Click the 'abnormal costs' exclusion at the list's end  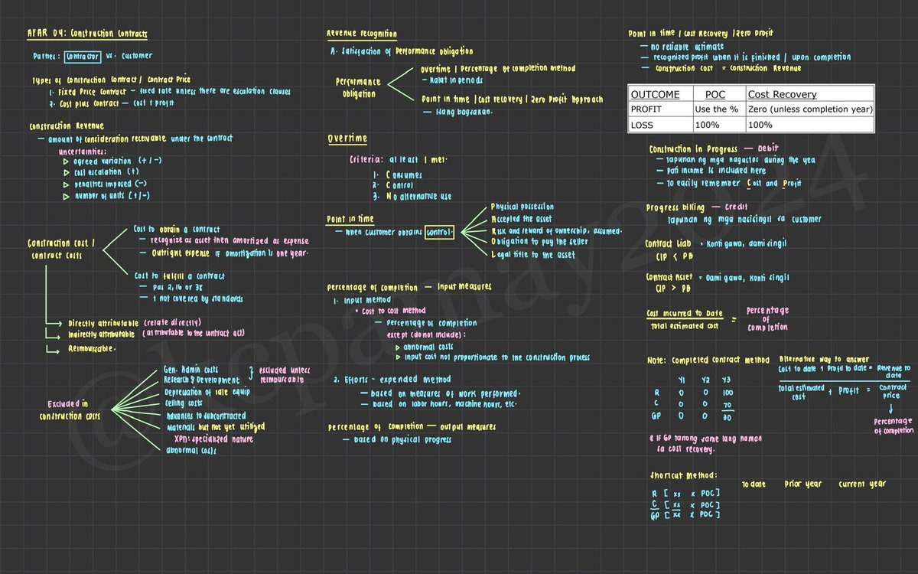pyautogui.click(x=190, y=450)
